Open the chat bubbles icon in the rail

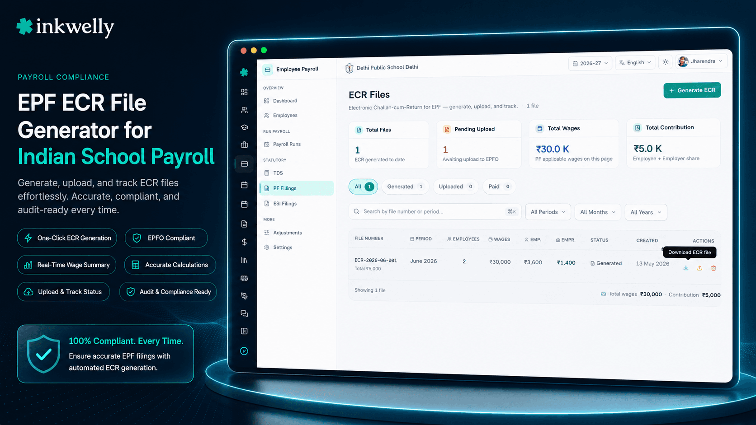pyautogui.click(x=244, y=313)
